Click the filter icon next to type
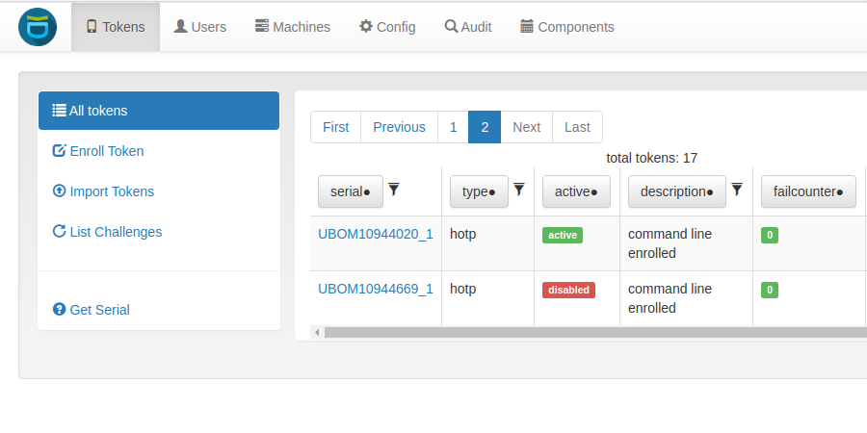The height and width of the screenshot is (433, 867). [x=518, y=191]
